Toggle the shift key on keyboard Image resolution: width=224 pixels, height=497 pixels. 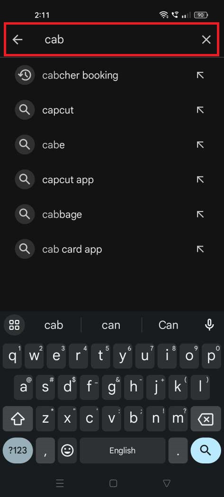[x=18, y=419]
